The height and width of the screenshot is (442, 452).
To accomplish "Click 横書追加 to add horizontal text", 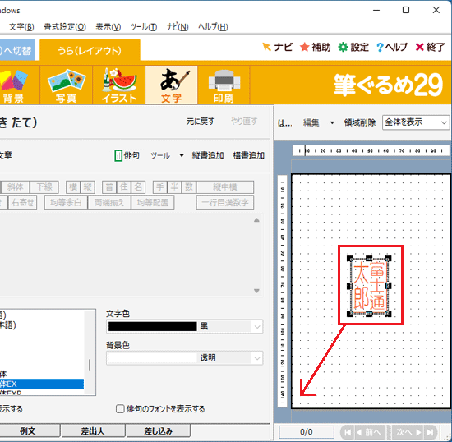I will tap(248, 155).
